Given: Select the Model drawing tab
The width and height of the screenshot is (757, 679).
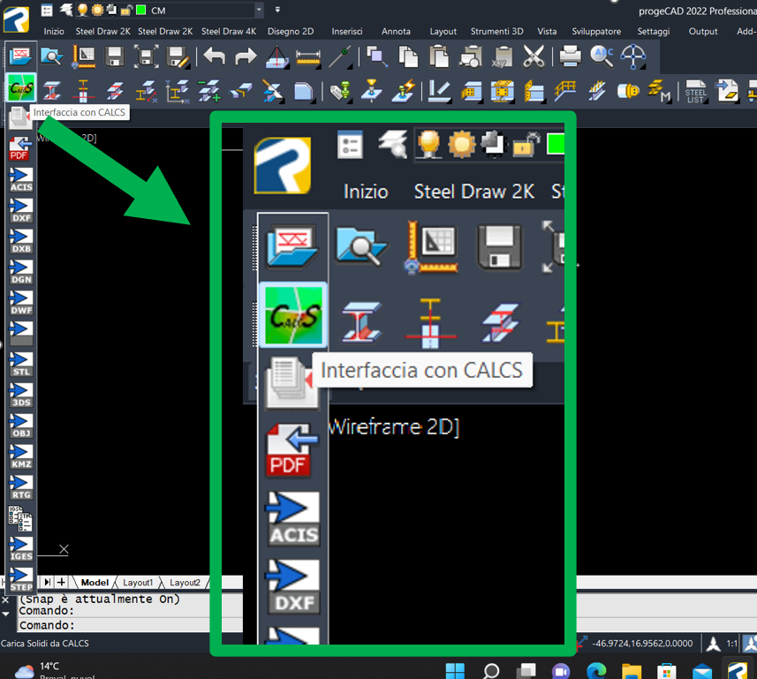Looking at the screenshot, I should pyautogui.click(x=95, y=583).
